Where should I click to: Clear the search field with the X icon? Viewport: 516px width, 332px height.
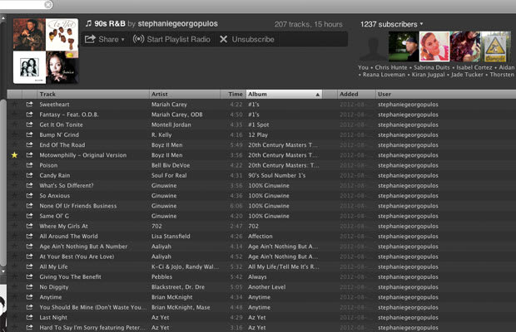pyautogui.click(x=48, y=5)
